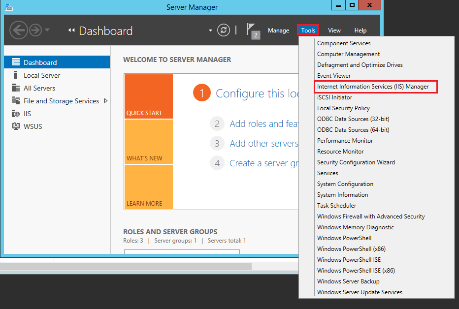Open the breadcrumb dropdown arrow beside refresh
This screenshot has height=309, width=459.
coord(211,31)
